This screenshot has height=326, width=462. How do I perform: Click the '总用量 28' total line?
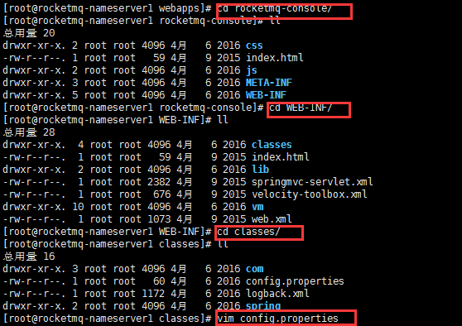pos(29,132)
